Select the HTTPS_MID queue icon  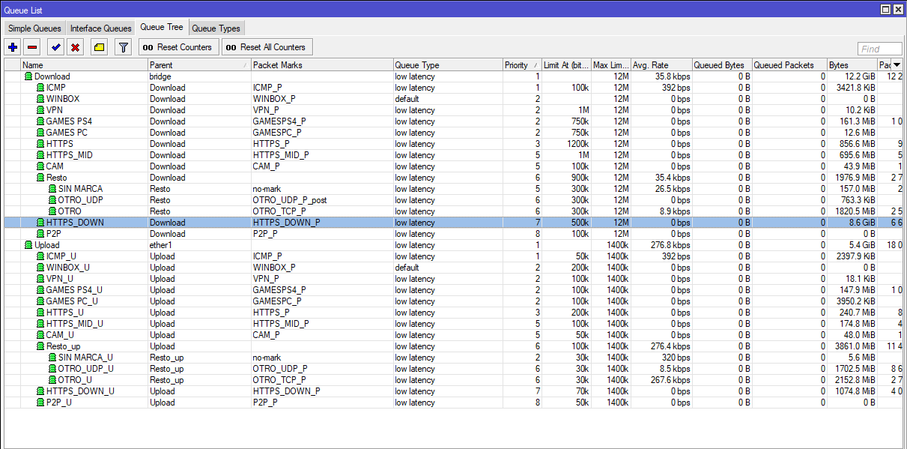pyautogui.click(x=40, y=155)
